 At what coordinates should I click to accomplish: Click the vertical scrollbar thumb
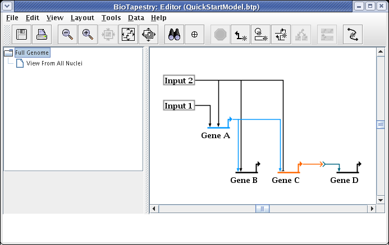[380, 124]
